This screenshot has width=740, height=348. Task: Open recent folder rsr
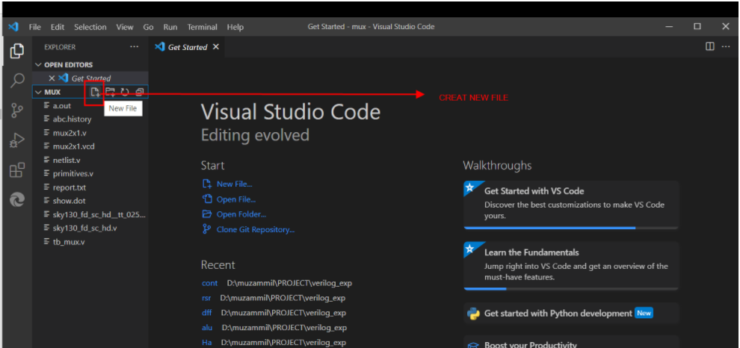click(206, 298)
